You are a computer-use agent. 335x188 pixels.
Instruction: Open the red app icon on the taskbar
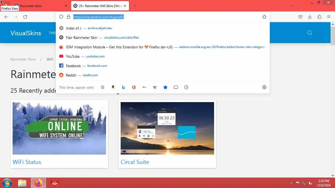click(x=54, y=183)
